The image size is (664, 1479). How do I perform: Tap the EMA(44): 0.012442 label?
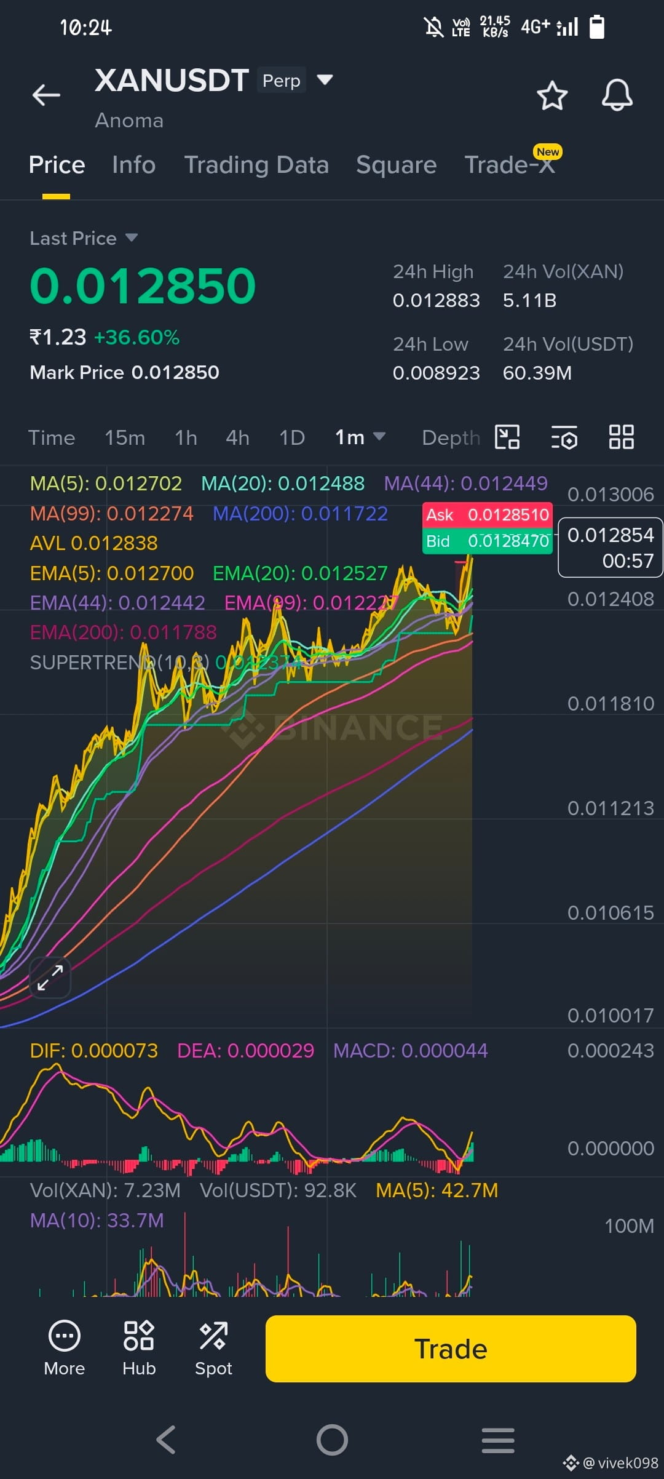[117, 603]
